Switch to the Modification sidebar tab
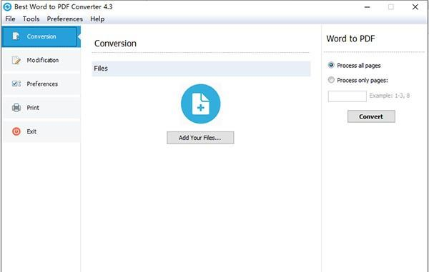Image resolution: width=429 pixels, height=272 pixels. pos(41,60)
